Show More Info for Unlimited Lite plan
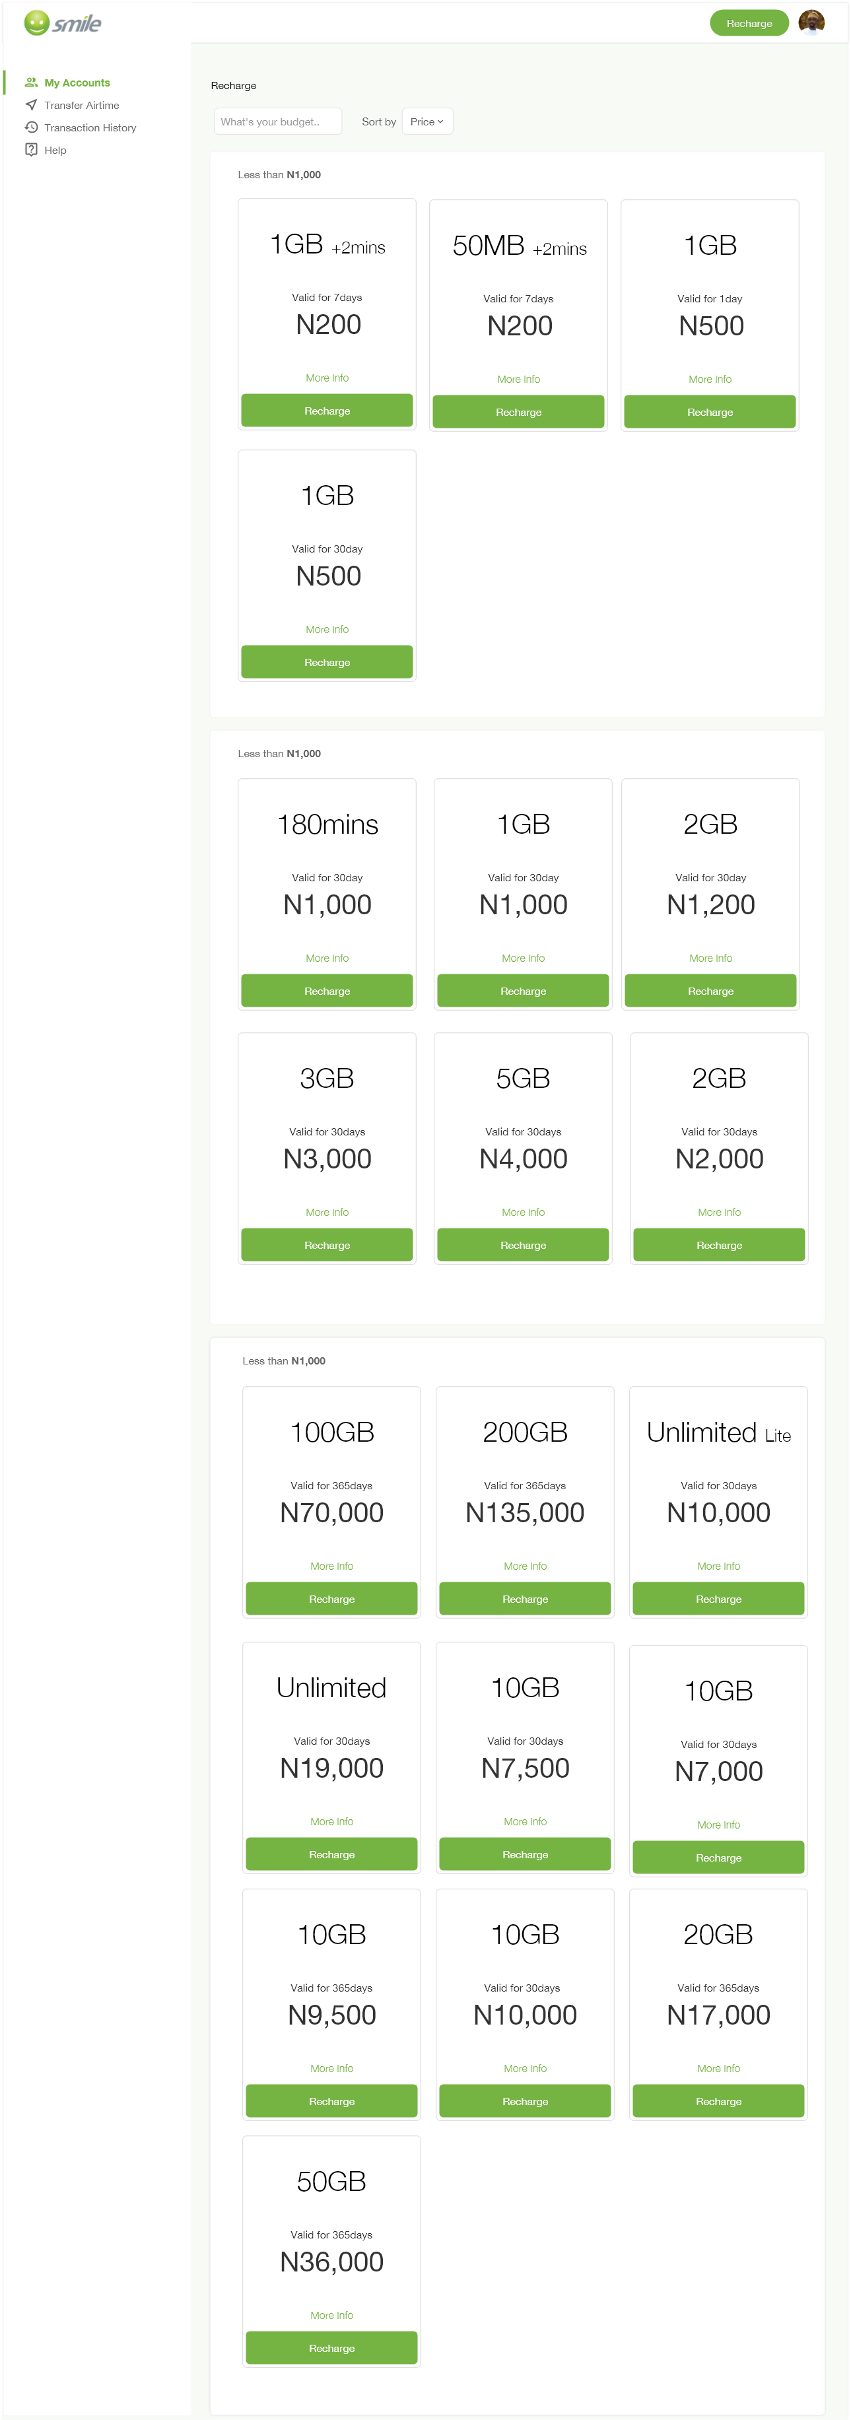The width and height of the screenshot is (851, 2420). [x=718, y=1566]
